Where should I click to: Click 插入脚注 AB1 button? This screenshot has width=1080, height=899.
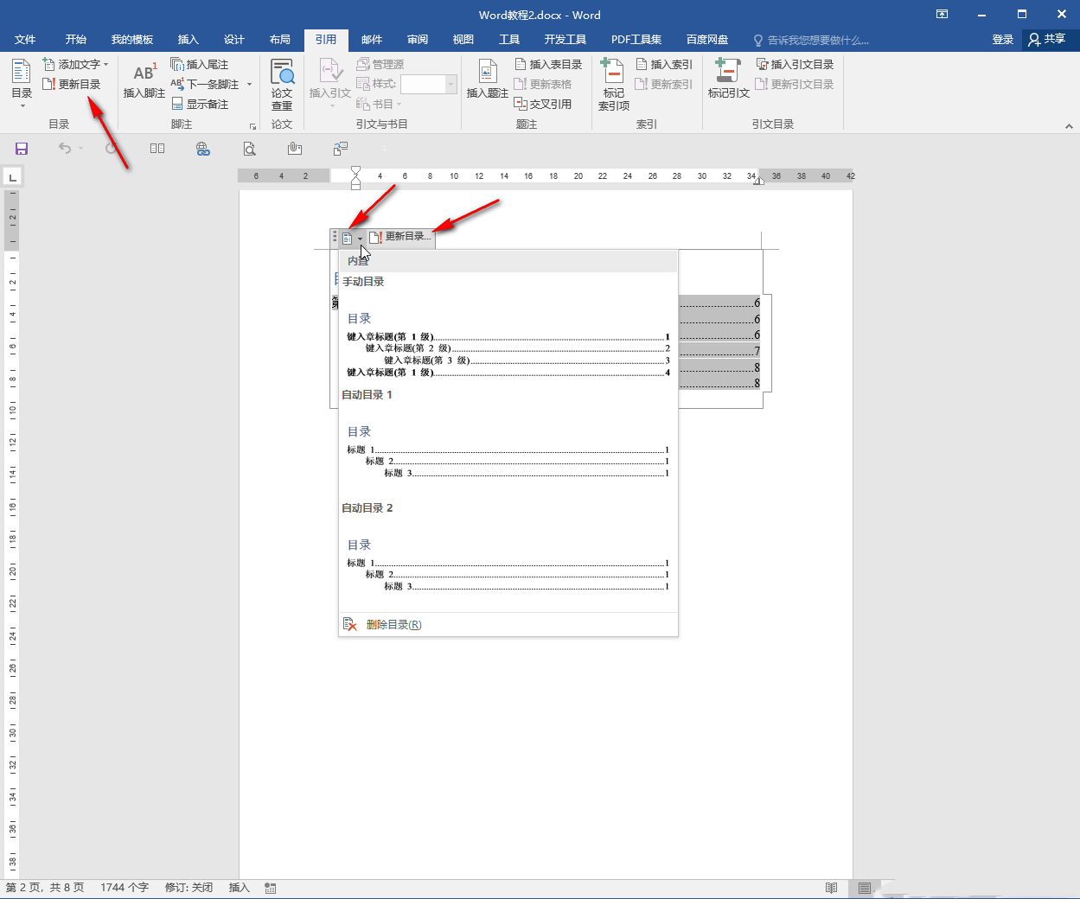(x=144, y=81)
